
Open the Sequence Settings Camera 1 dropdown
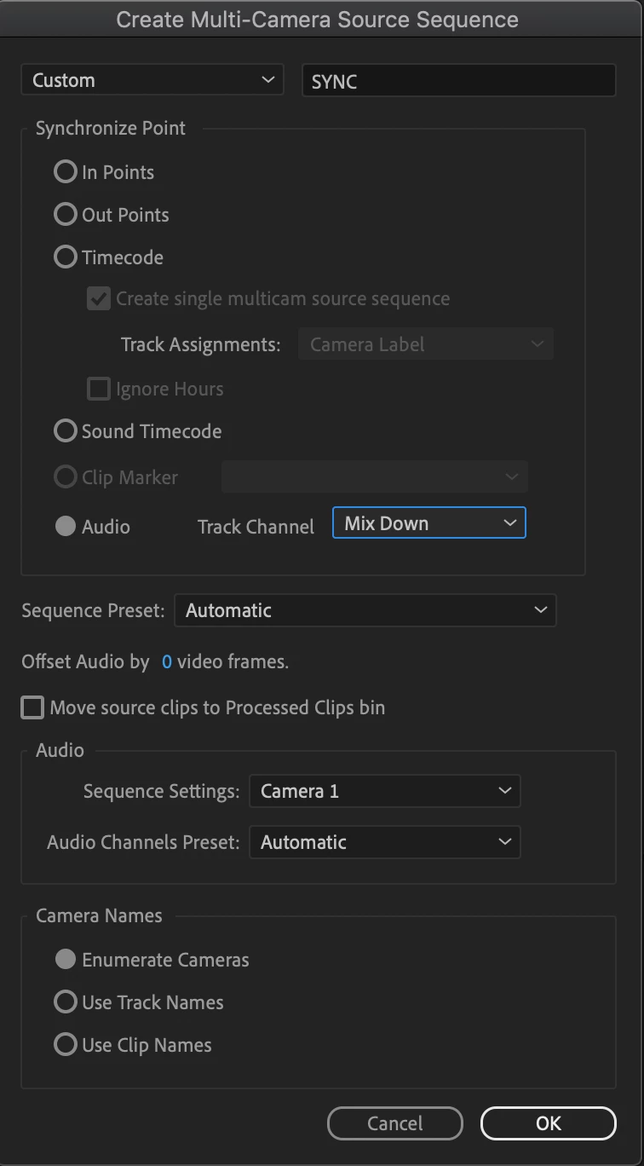click(384, 791)
